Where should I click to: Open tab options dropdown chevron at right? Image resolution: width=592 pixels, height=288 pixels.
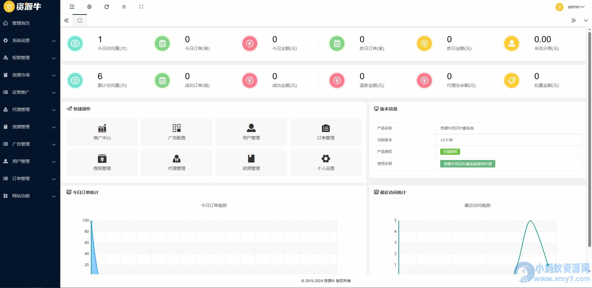tap(586, 20)
